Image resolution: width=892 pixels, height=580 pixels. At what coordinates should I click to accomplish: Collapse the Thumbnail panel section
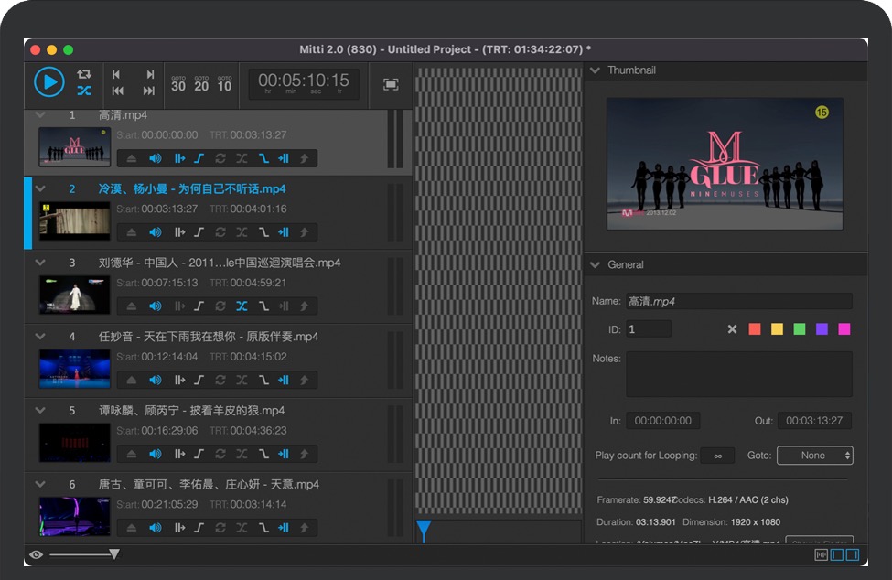tap(596, 70)
